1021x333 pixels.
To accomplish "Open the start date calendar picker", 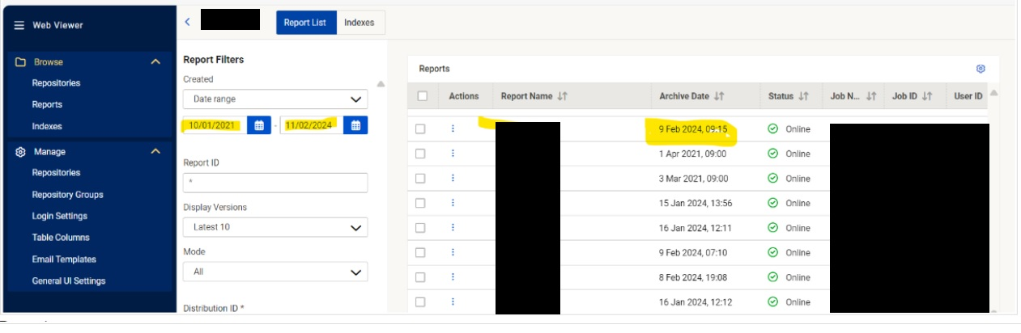I will point(258,125).
